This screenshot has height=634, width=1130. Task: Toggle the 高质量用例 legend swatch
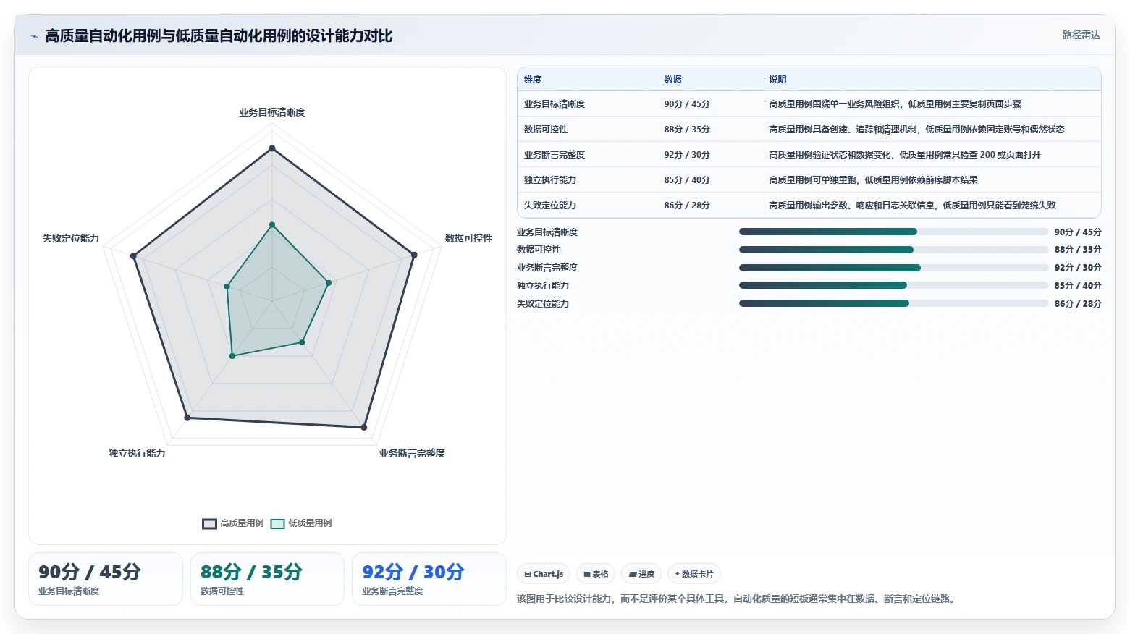coord(209,523)
